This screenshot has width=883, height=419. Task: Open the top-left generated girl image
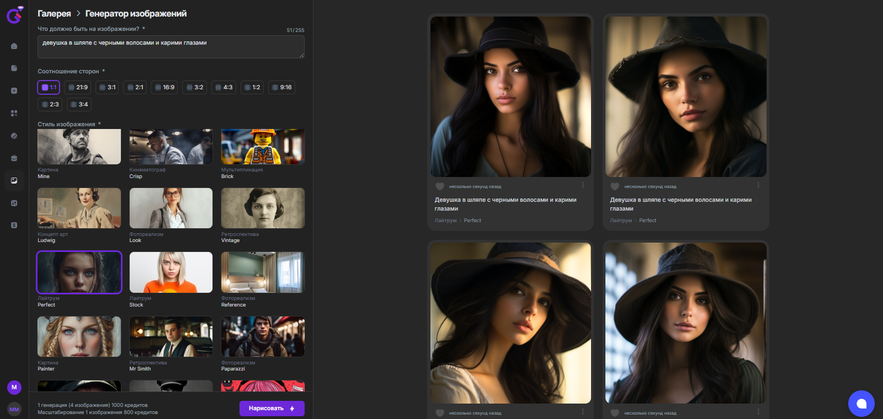(510, 96)
